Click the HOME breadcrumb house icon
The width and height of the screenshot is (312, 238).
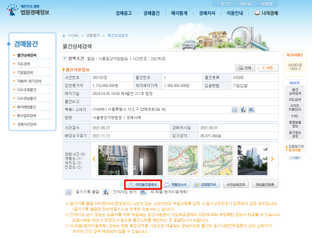pyautogui.click(x=64, y=36)
